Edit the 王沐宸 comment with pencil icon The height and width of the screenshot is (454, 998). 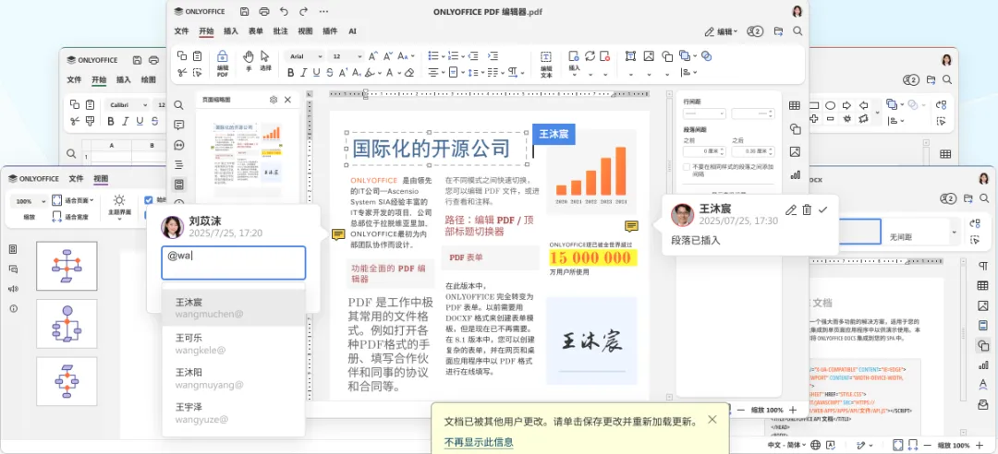[790, 209]
